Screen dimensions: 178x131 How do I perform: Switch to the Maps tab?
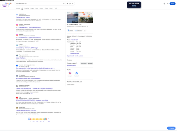(37, 8)
